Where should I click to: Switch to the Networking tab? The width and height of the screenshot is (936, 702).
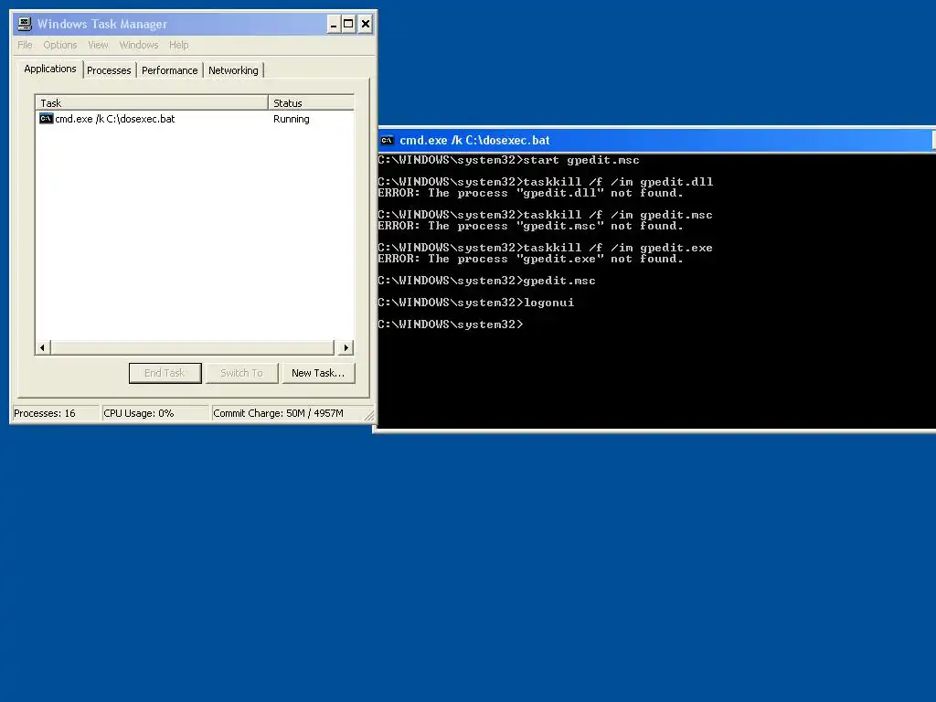point(233,70)
